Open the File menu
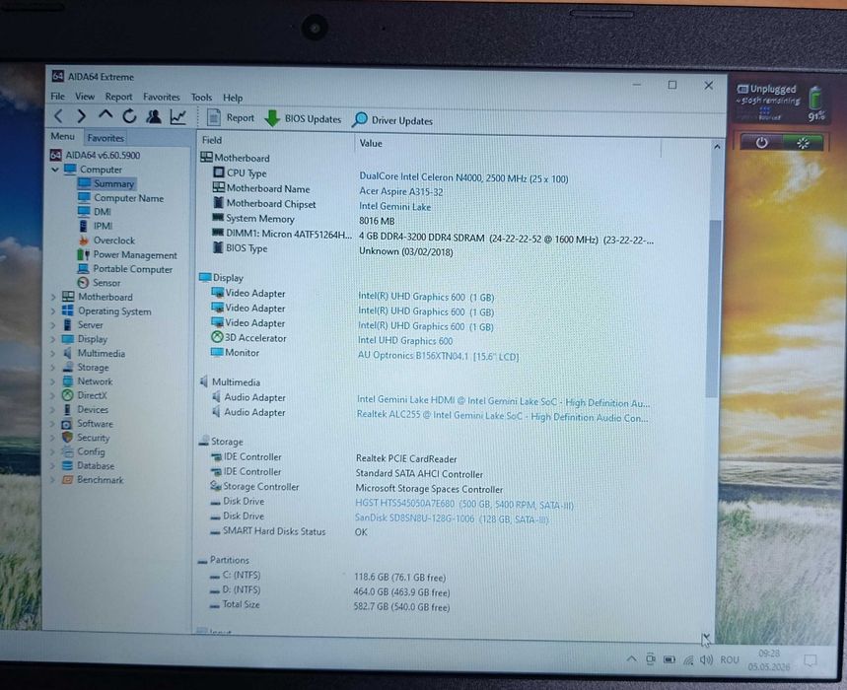The image size is (847, 690). click(57, 96)
